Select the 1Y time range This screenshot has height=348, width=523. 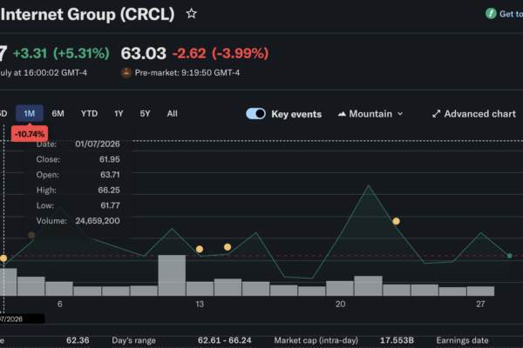(x=119, y=114)
